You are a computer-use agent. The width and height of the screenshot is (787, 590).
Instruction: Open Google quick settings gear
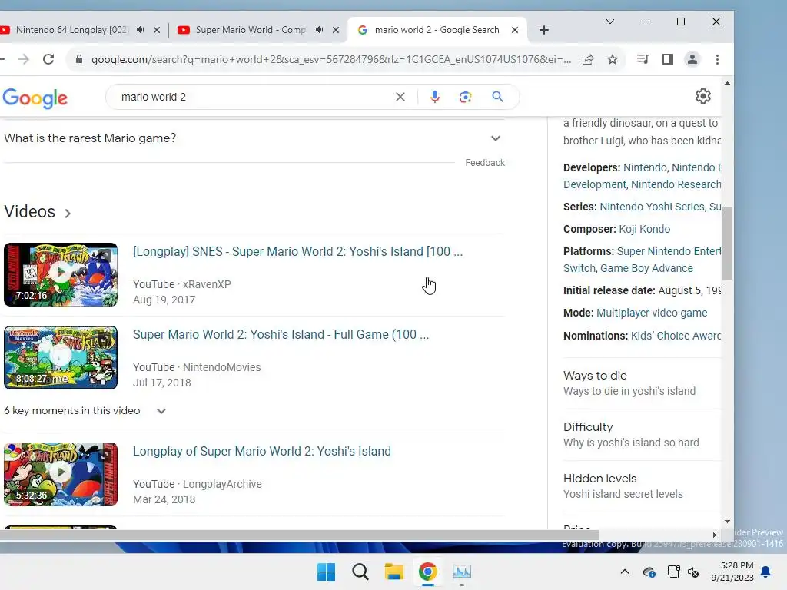point(703,96)
